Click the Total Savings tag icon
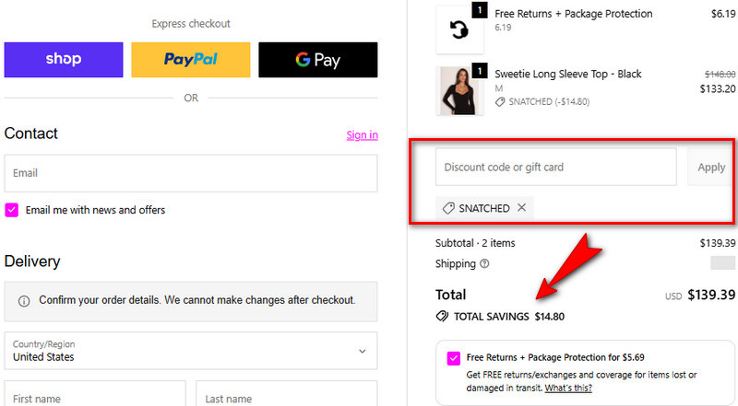The width and height of the screenshot is (738, 406). coord(442,317)
